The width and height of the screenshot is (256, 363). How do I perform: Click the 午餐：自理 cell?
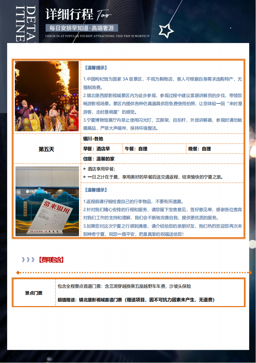pyautogui.click(x=154, y=149)
